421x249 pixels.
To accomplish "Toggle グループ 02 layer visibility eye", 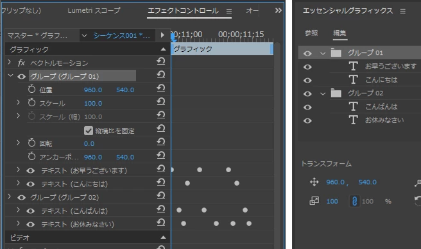I will pyautogui.click(x=307, y=93).
